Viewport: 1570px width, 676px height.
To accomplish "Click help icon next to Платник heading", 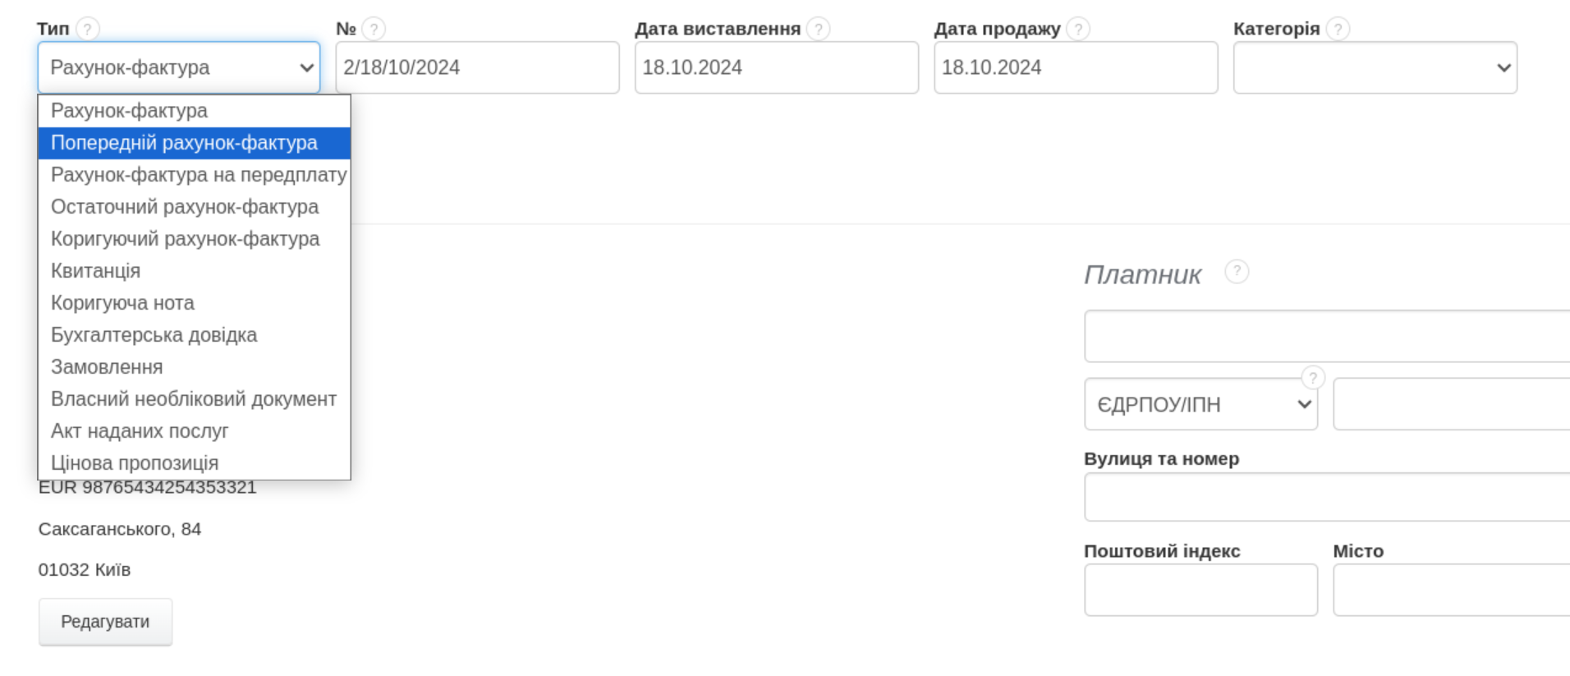I will [x=1237, y=272].
